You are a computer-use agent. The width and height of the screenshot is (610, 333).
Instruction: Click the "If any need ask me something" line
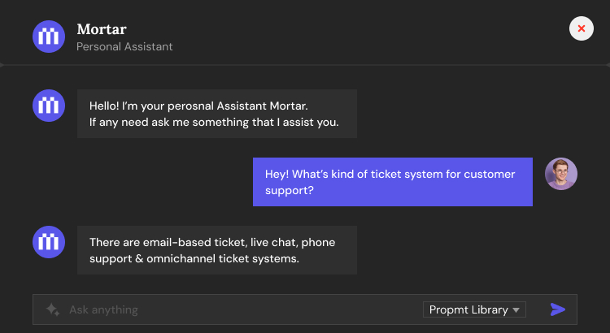(x=214, y=123)
